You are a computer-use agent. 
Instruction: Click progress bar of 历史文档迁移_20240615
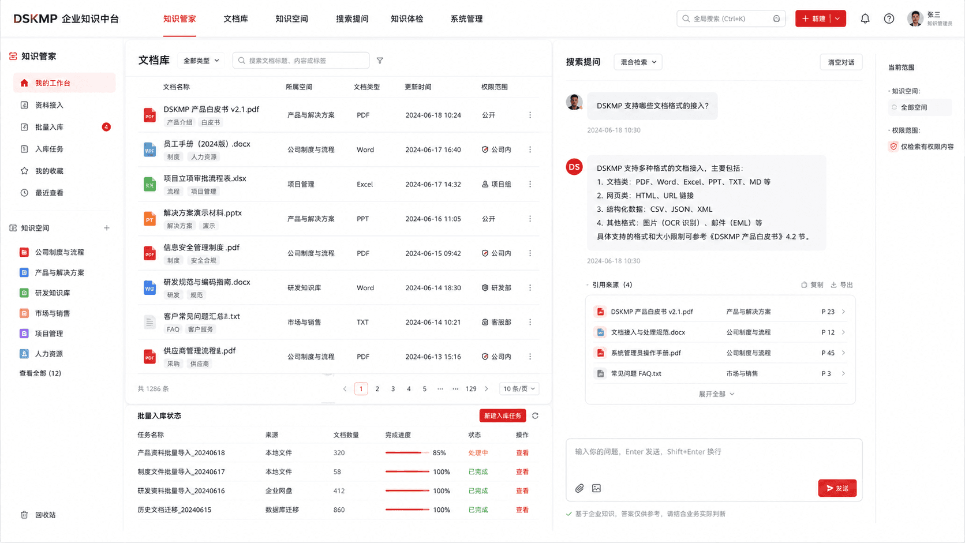(407, 510)
